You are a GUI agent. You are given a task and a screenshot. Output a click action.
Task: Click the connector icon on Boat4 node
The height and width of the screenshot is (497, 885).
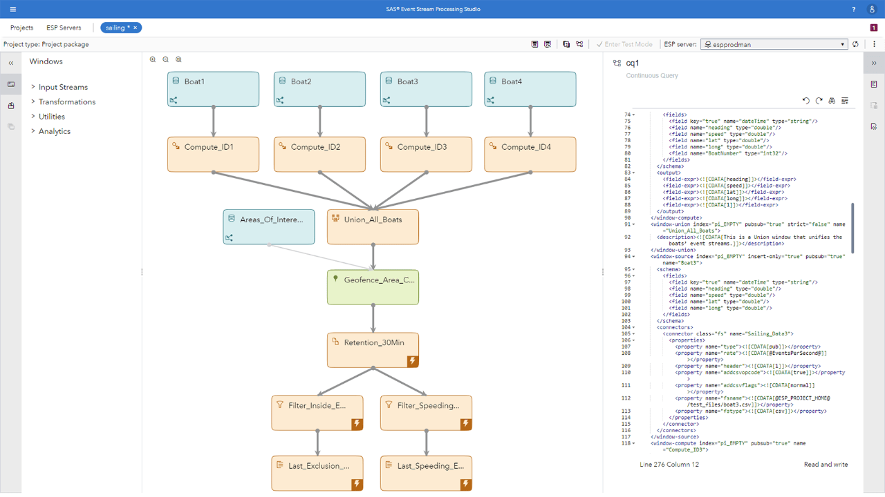click(490, 100)
